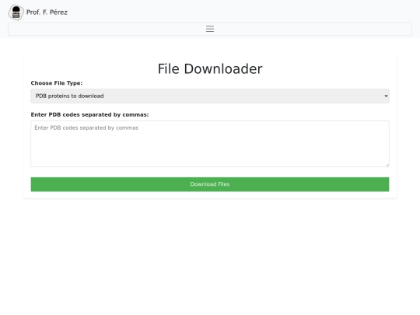Click the File Downloader heading
This screenshot has height=315, width=420.
(210, 69)
